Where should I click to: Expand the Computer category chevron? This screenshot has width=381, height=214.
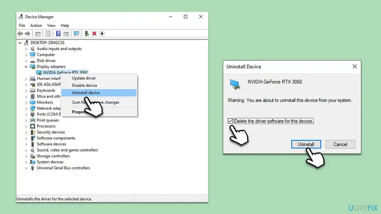pos(26,55)
